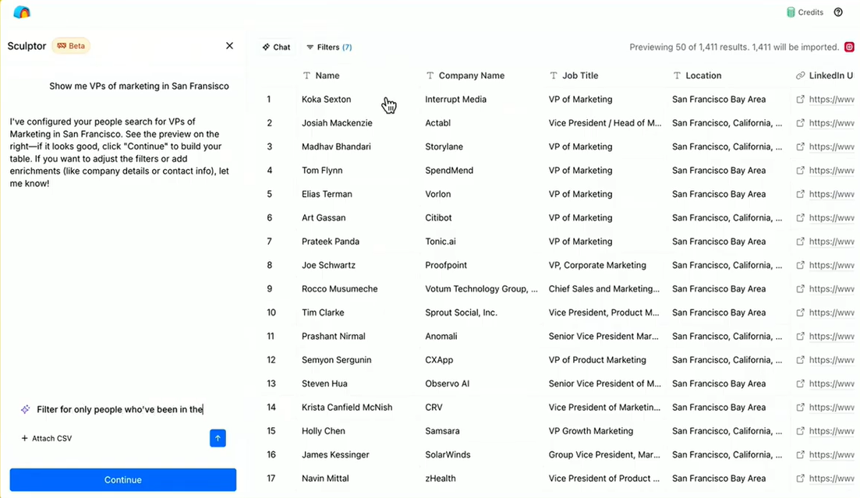860x498 pixels.
Task: Click company cell SolarWinds
Action: (448, 454)
